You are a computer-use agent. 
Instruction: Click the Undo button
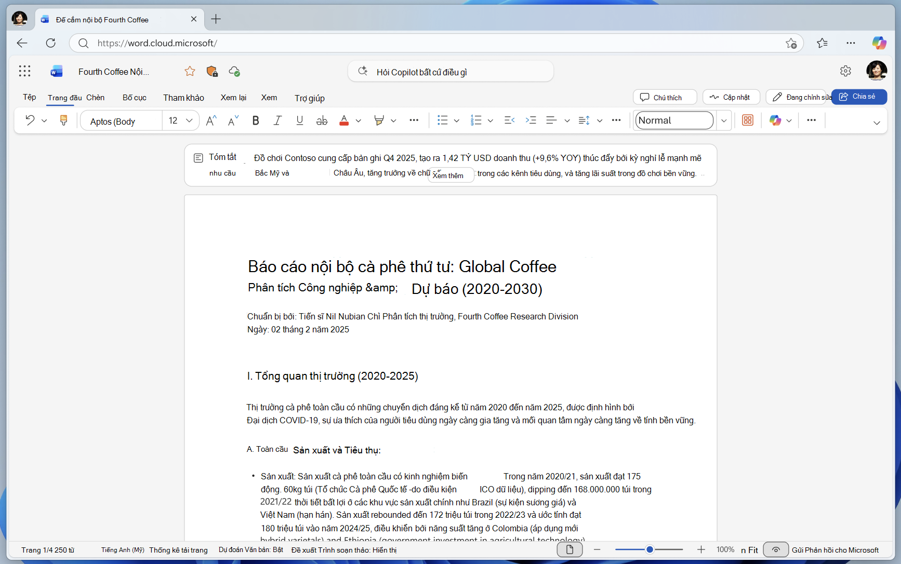(30, 120)
